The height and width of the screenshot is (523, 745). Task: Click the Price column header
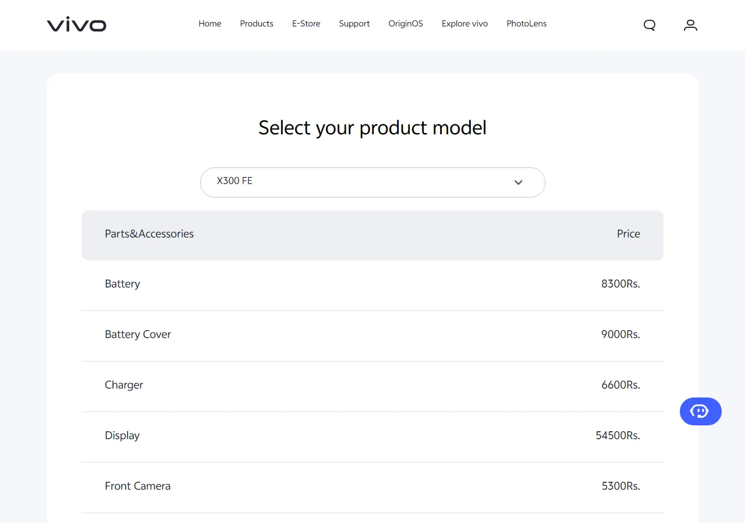[x=629, y=234]
